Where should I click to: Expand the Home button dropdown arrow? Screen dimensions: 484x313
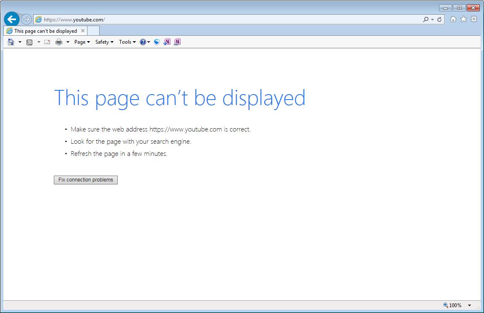tap(20, 42)
